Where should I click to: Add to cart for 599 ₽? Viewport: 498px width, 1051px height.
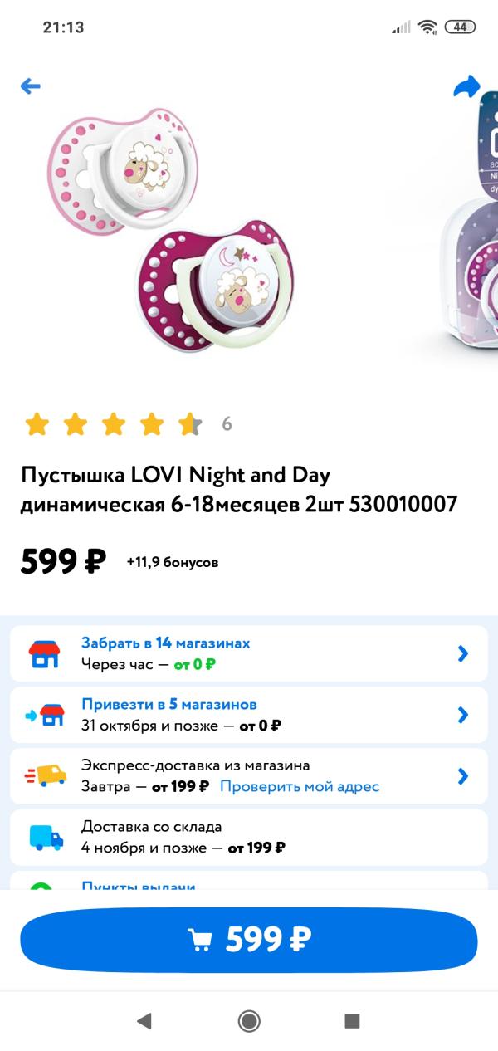click(249, 940)
